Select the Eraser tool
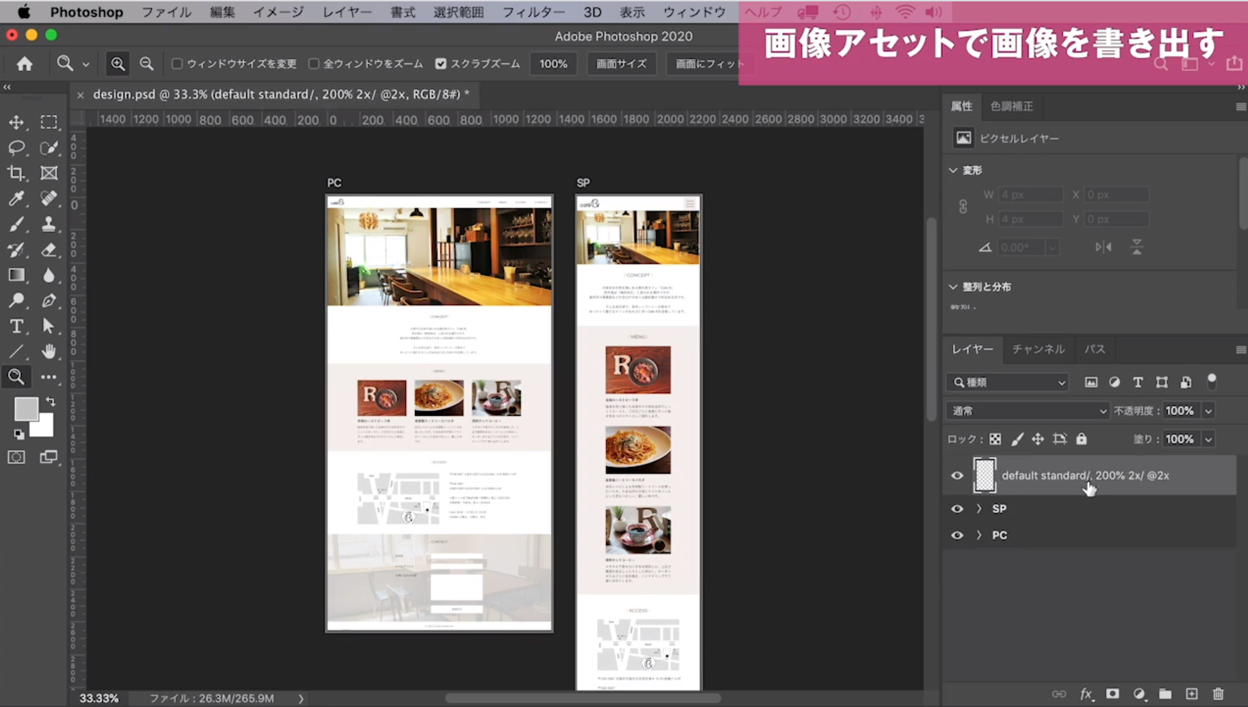This screenshot has width=1248, height=707. (x=49, y=250)
